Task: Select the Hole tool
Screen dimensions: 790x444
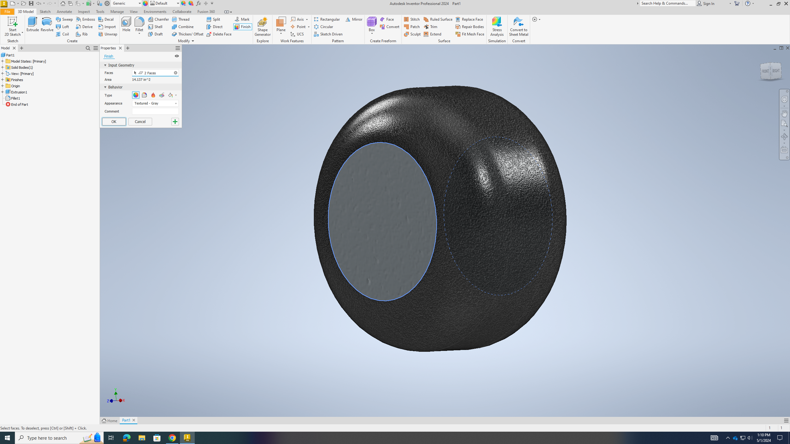Action: click(x=126, y=25)
